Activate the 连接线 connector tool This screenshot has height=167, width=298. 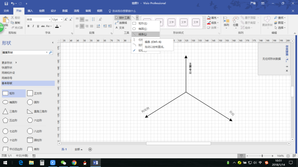click(122, 23)
